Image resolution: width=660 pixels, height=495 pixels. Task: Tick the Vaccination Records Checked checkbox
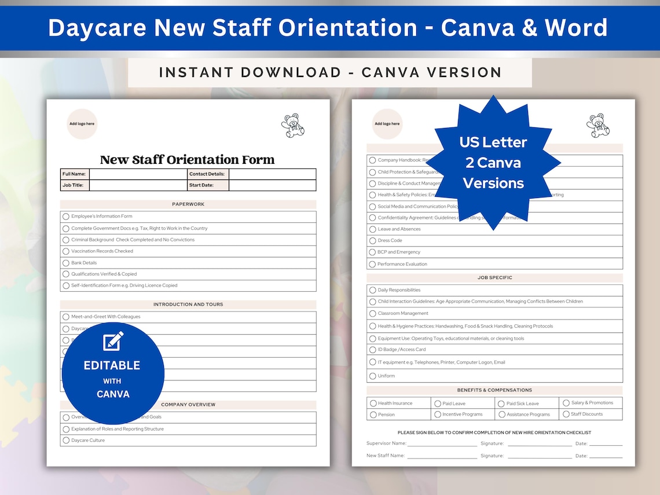point(65,251)
